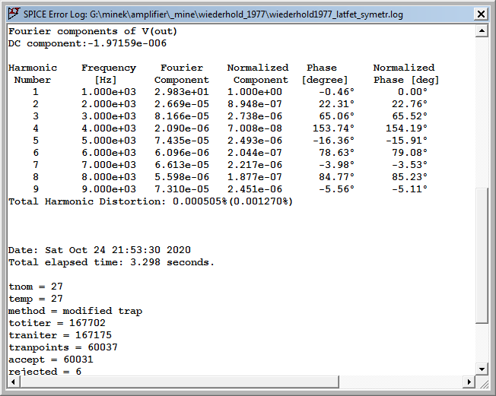496x396 pixels.
Task: Click normalized phase 22.76°
Action: click(409, 104)
